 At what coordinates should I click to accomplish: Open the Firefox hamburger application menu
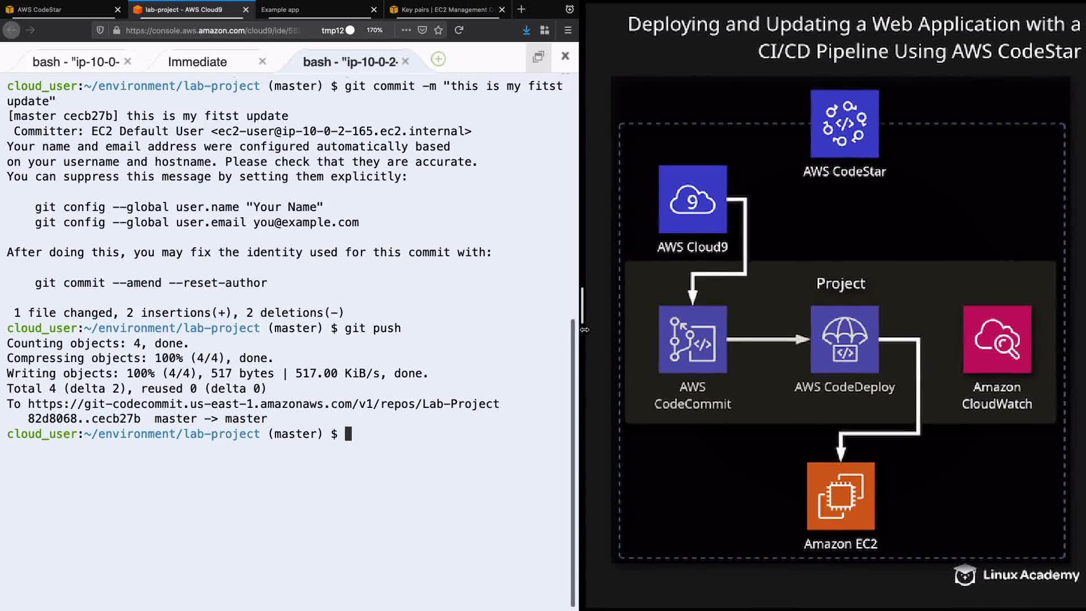click(x=568, y=30)
